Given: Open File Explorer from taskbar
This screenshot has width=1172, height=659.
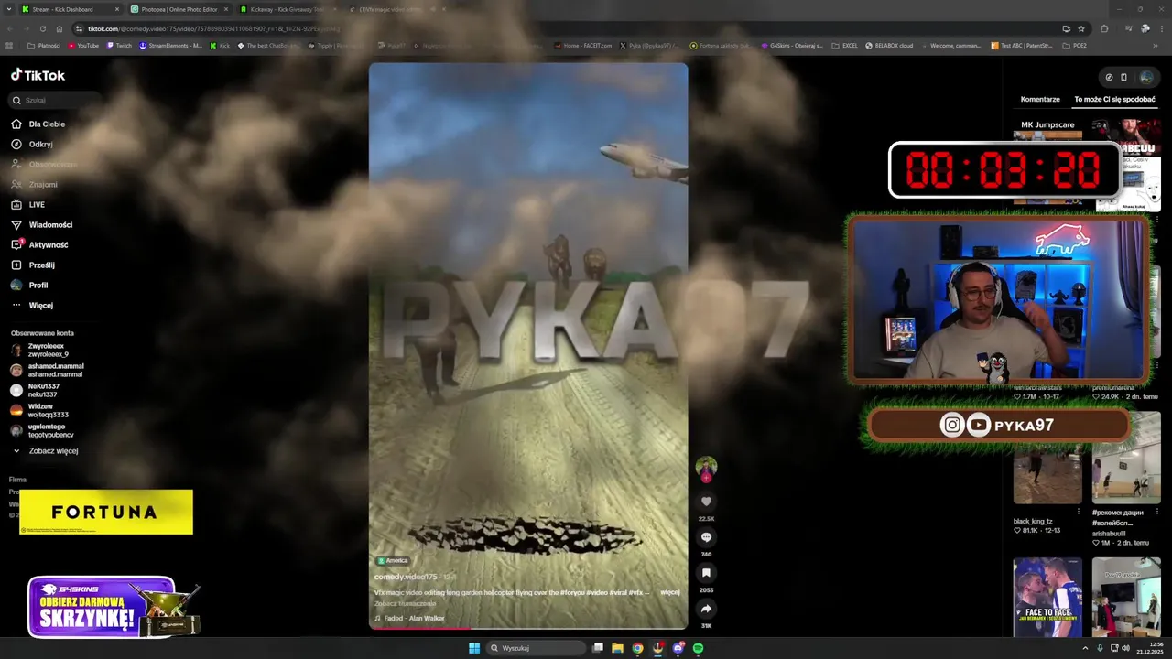Looking at the screenshot, I should click(x=617, y=648).
